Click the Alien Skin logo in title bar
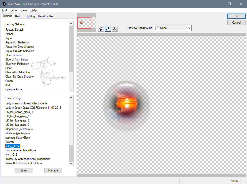Viewport: 247px width, 184px height. [x=4, y=4]
